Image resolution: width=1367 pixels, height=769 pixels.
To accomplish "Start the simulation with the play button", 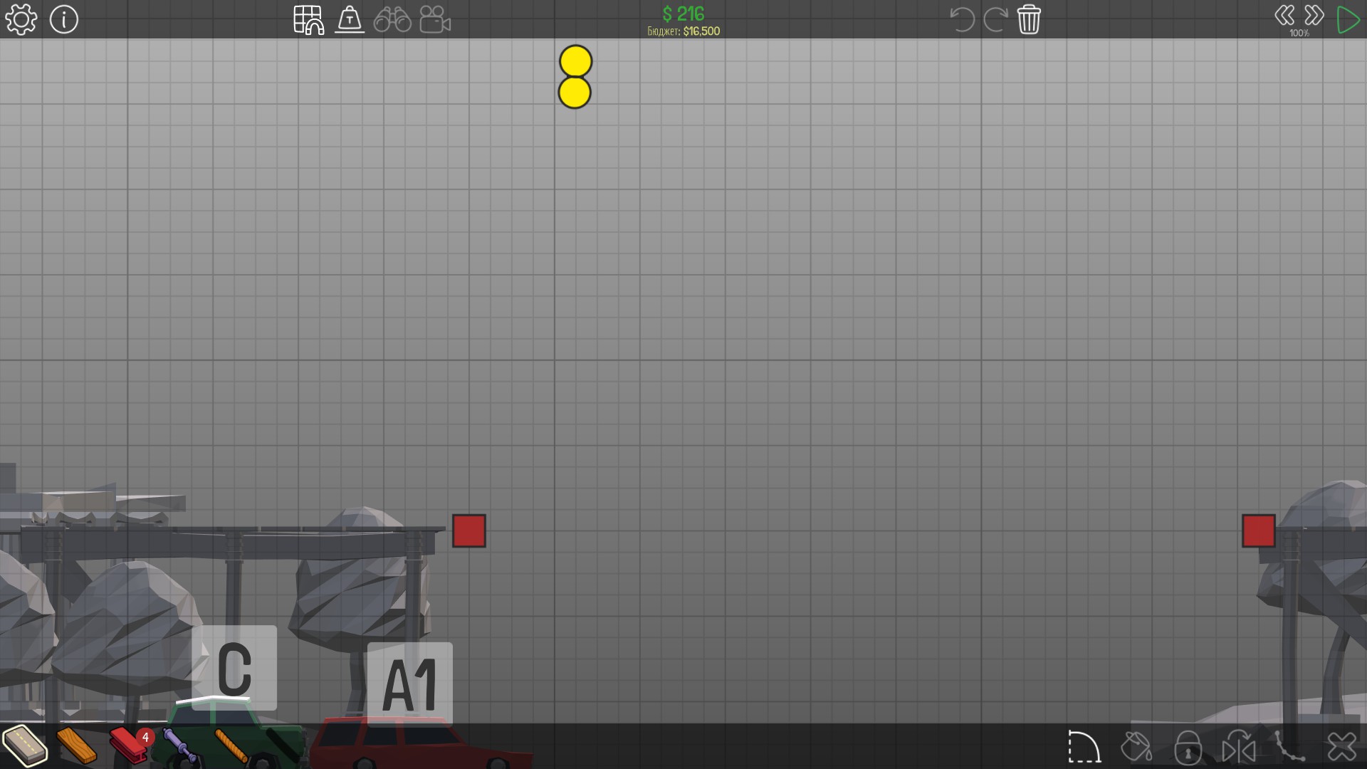I will (x=1347, y=19).
